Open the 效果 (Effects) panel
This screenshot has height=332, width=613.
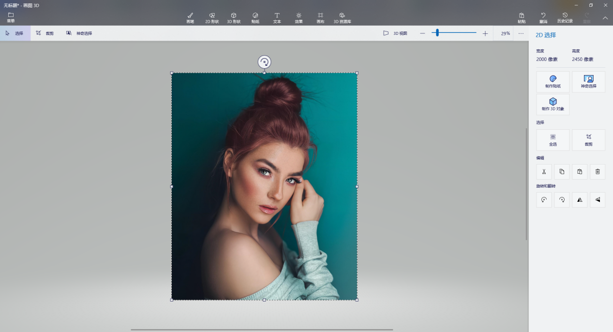point(299,18)
